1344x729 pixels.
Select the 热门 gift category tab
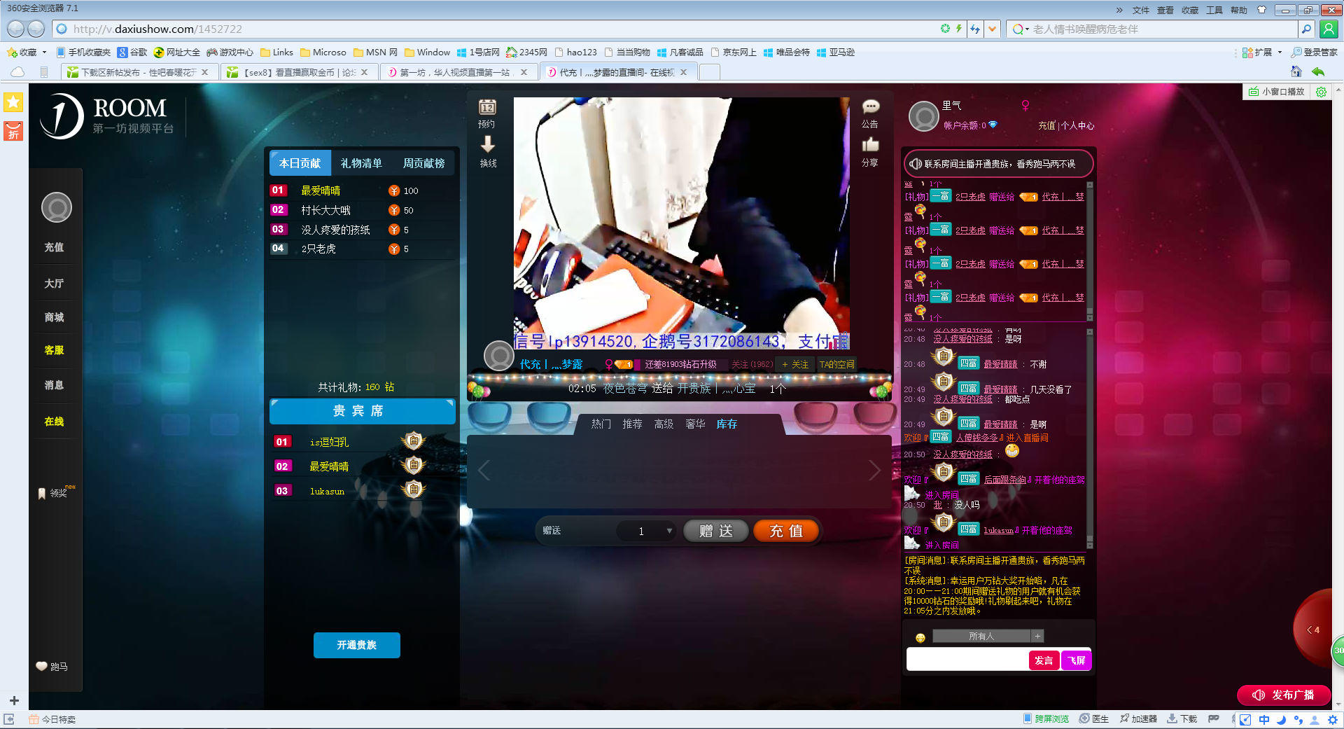point(601,424)
